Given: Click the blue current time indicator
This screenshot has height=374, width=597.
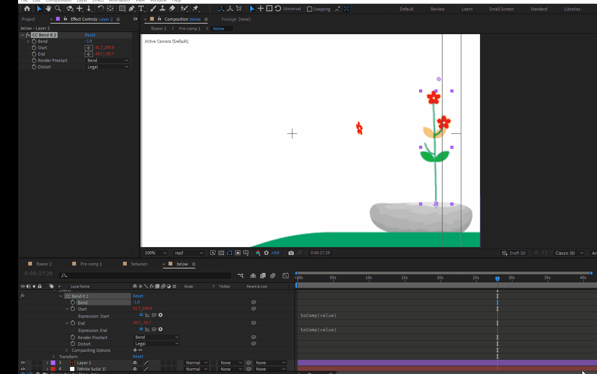Looking at the screenshot, I should 497,279.
